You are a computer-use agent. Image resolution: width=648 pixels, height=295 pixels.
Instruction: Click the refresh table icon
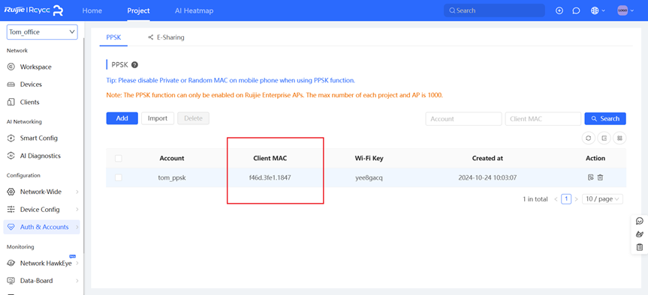pos(589,139)
